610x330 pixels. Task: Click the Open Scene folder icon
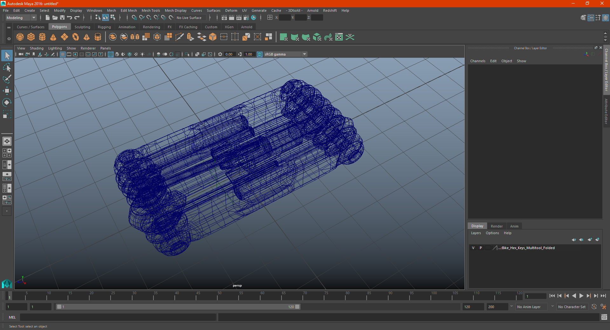coord(55,18)
